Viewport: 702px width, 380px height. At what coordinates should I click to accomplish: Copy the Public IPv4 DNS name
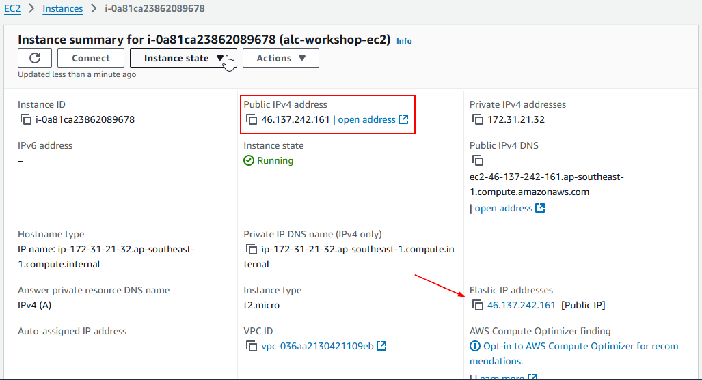tap(478, 161)
